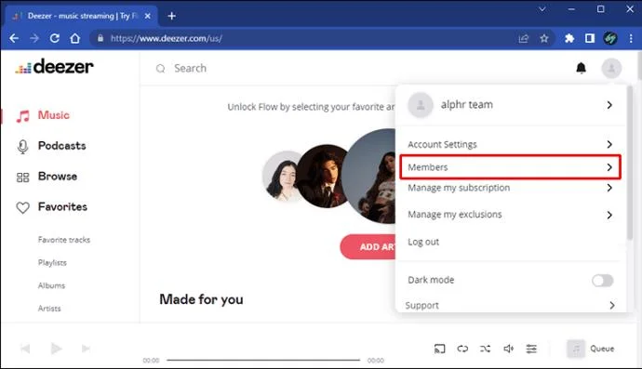Click the browser back arrow
Image resolution: width=642 pixels, height=369 pixels.
14,38
